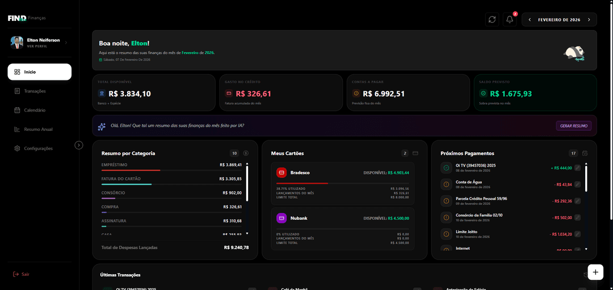Click the Nubank card name

click(299, 218)
